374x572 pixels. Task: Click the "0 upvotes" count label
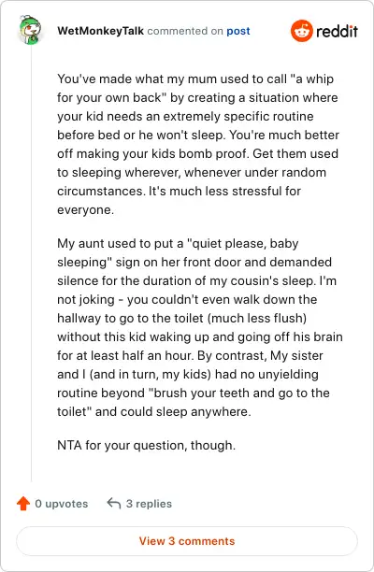click(x=62, y=504)
